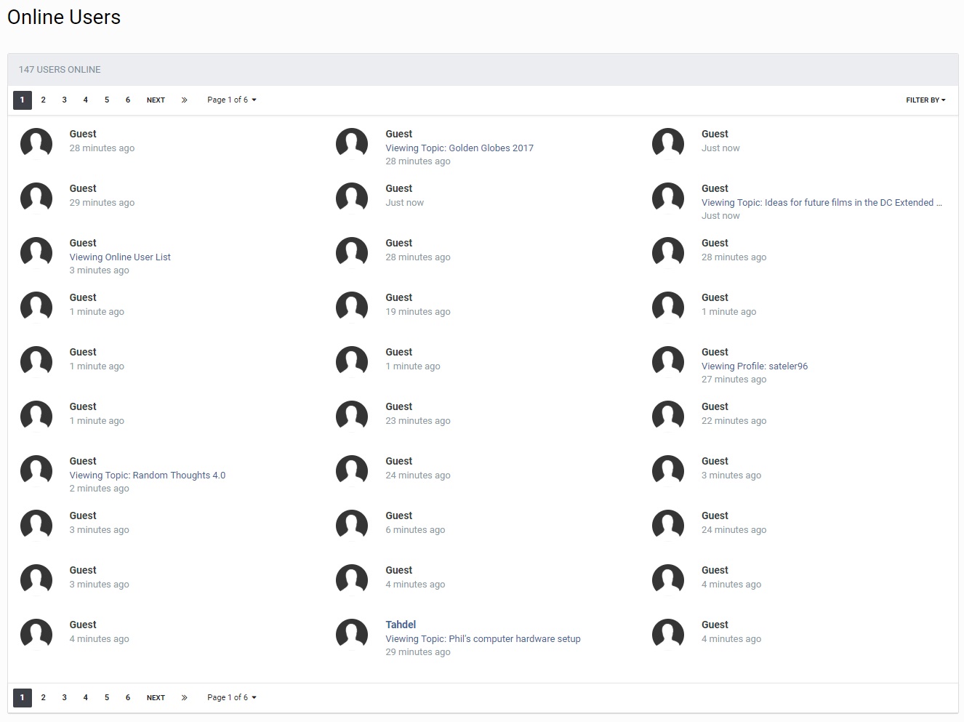Go to page 2 in bottom pagination
The width and height of the screenshot is (964, 722).
tap(44, 698)
